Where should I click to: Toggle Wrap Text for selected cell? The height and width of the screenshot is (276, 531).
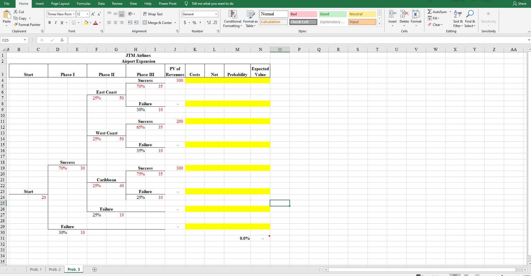coord(153,14)
